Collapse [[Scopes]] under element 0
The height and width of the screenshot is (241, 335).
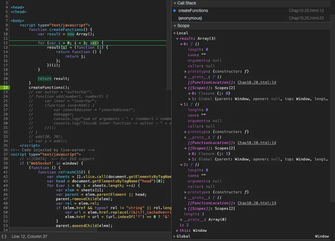[185, 88]
